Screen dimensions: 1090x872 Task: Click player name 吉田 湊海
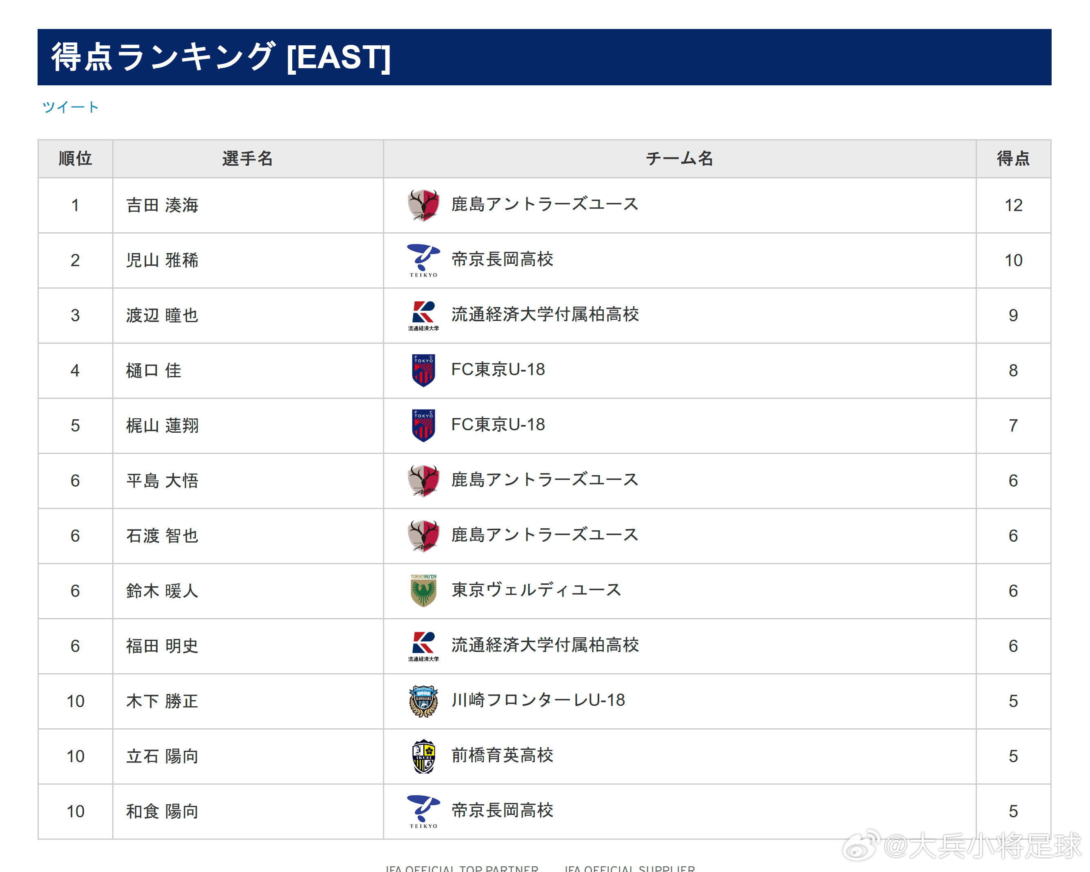pos(162,205)
